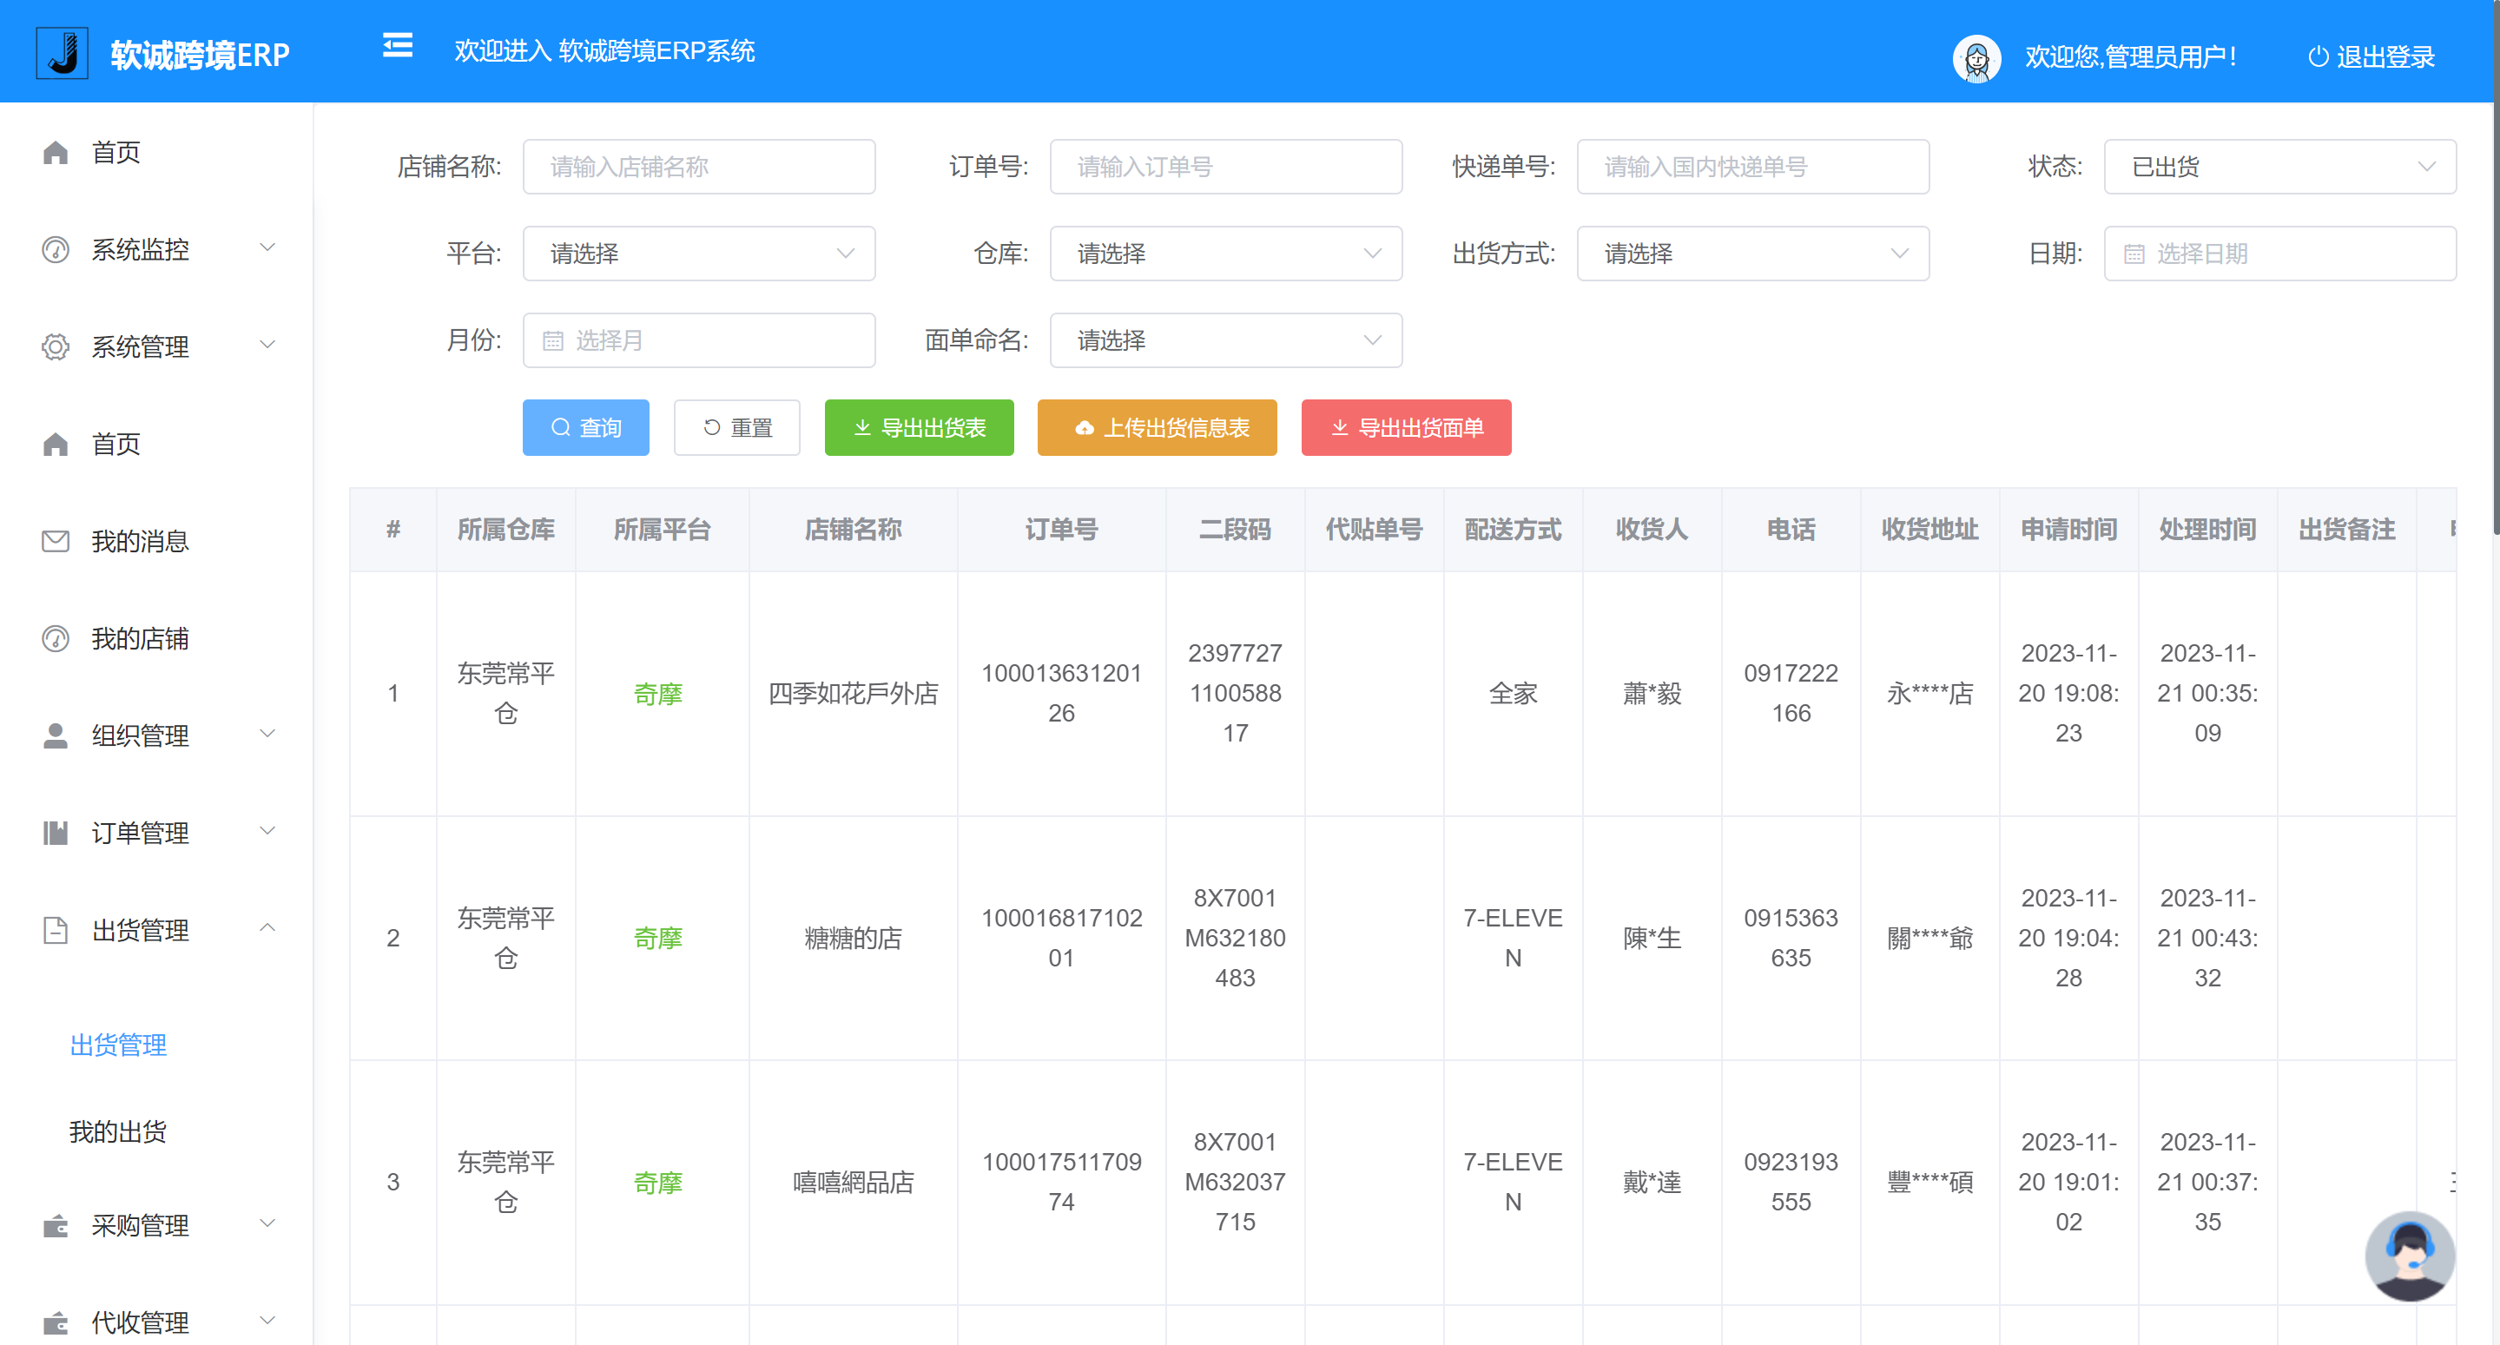Select 出货管理 submenu item
This screenshot has width=2500, height=1345.
tap(117, 1045)
